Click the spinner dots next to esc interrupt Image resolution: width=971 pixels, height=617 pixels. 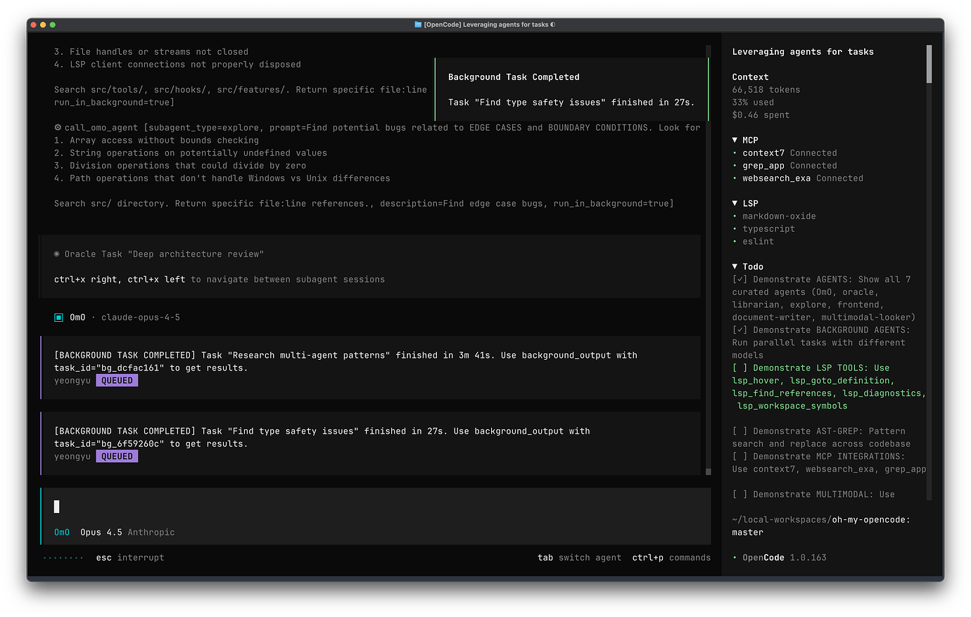(63, 558)
